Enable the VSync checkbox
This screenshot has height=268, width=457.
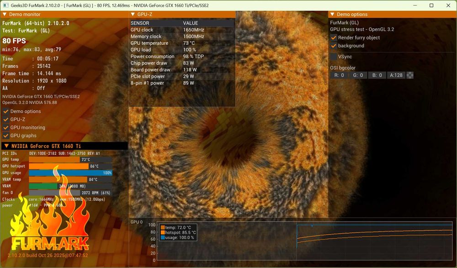[334, 57]
